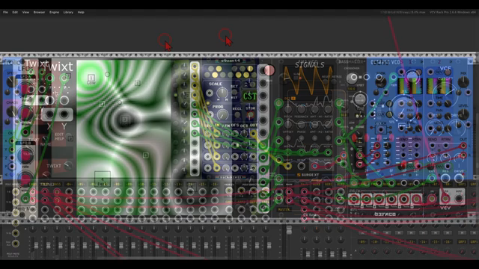Image resolution: width=479 pixels, height=269 pixels.
Task: Open the Edit menu
Action: click(x=15, y=12)
